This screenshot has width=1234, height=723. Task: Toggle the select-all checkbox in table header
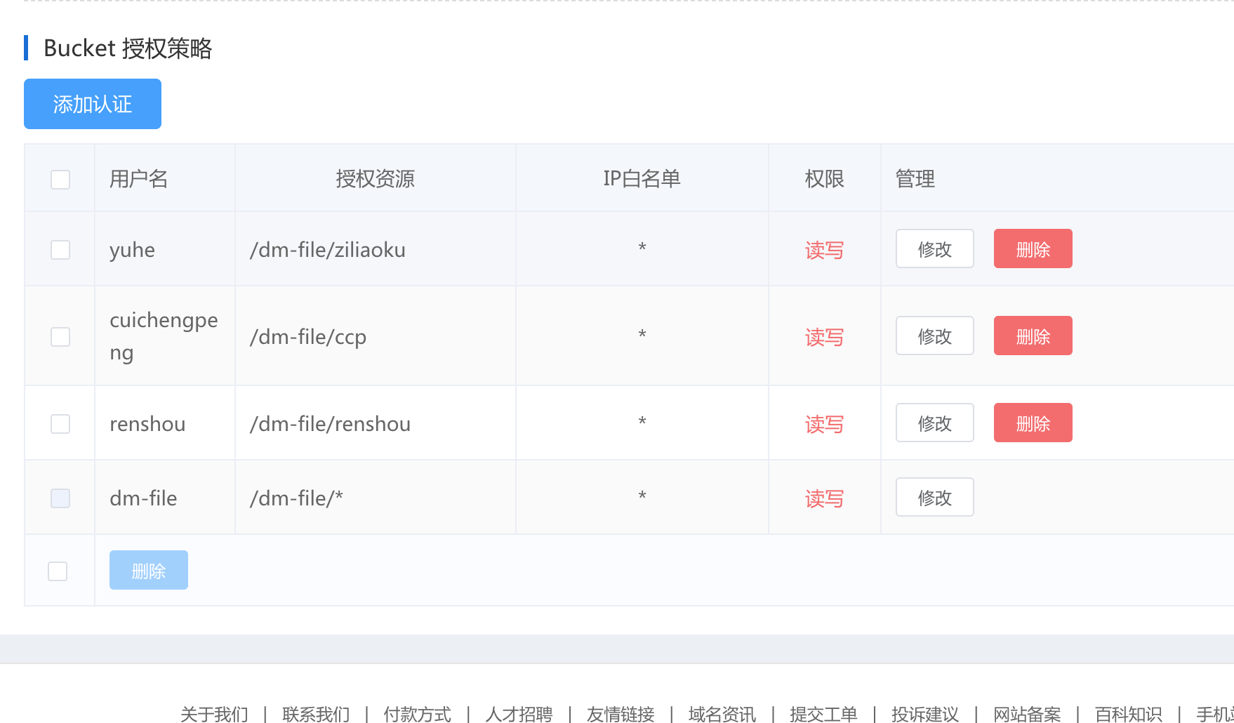pyautogui.click(x=60, y=180)
